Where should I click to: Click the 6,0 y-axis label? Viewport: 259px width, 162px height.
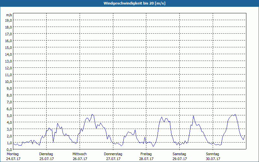click(9, 109)
